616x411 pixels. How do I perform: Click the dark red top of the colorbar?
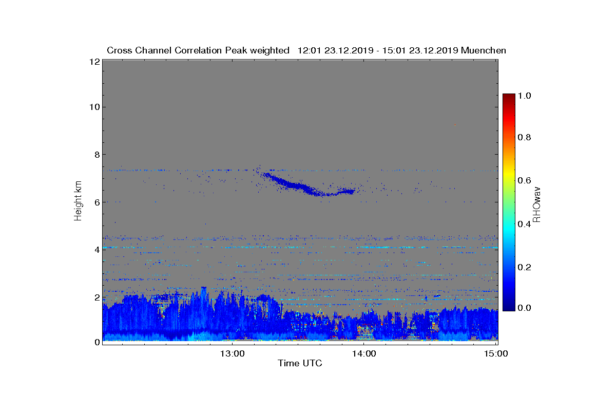509,97
